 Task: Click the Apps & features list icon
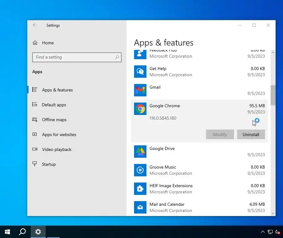(x=35, y=90)
